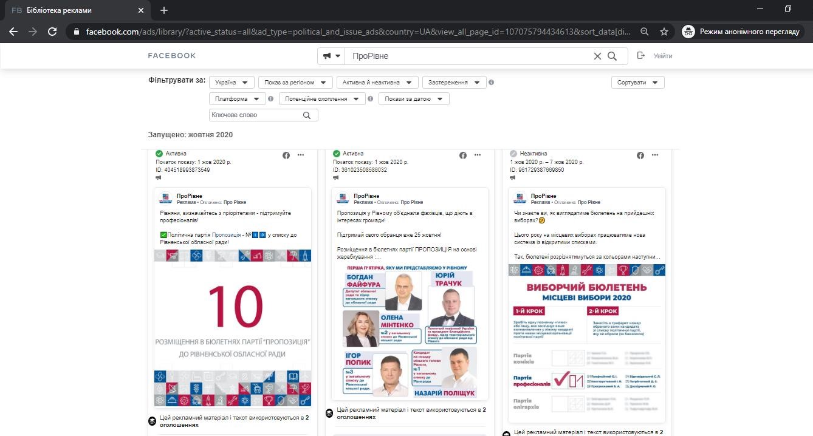The image size is (813, 436).
Task: Open three-dot menu on ad ID 361023508586032
Action: coord(478,155)
